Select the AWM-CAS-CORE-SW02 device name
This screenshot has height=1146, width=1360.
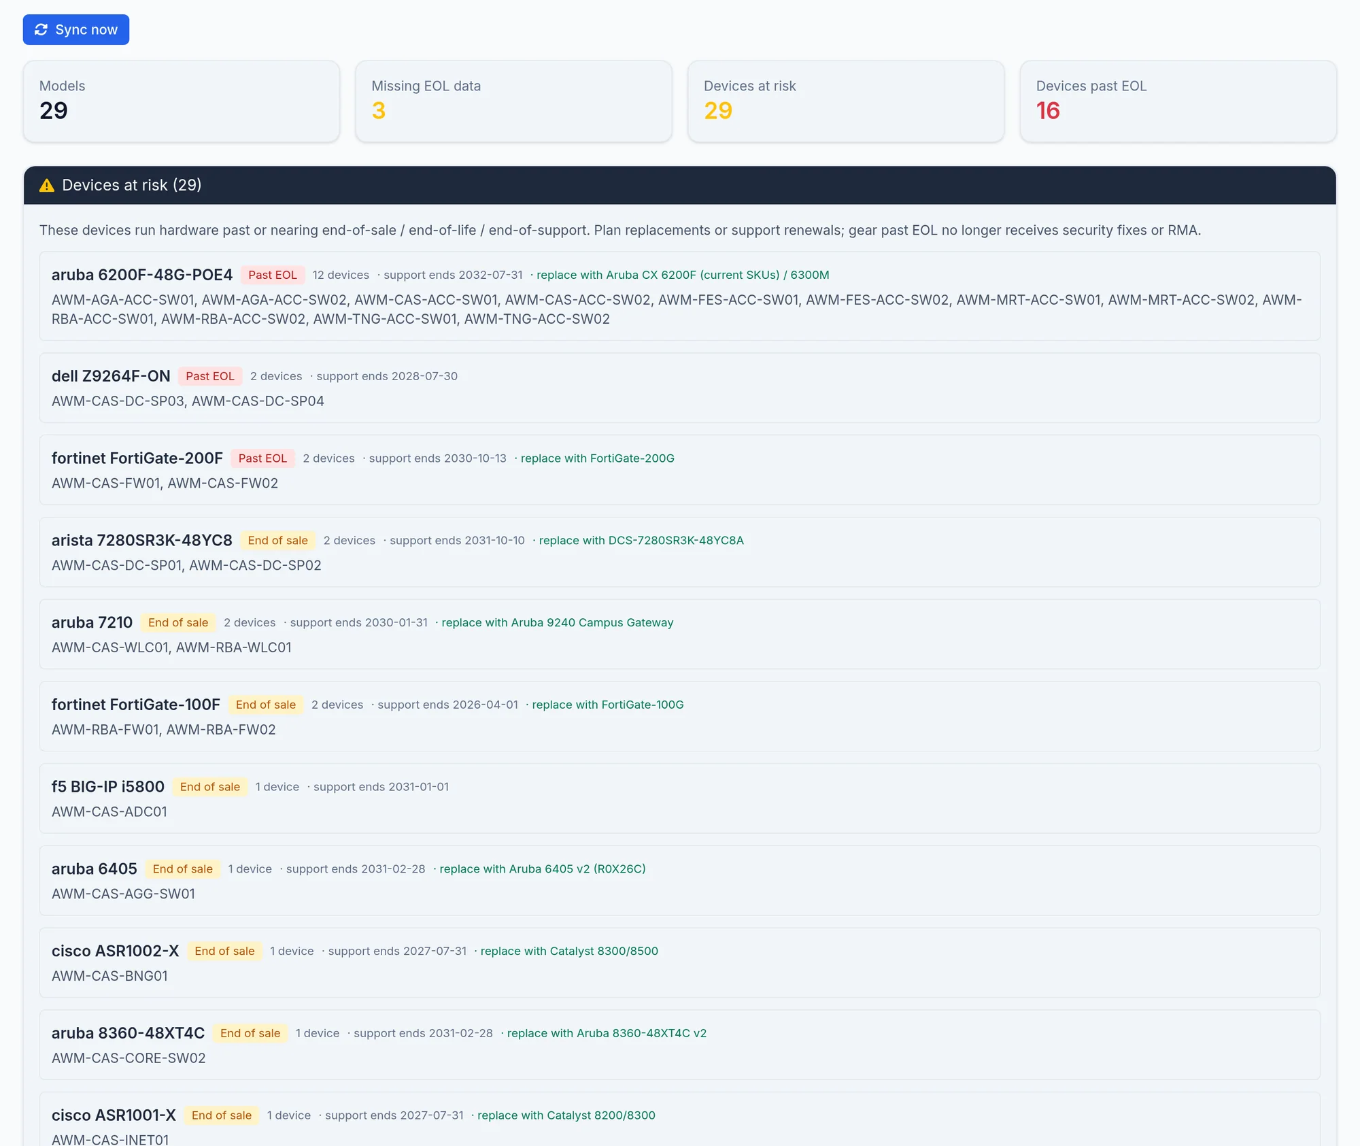point(129,1059)
